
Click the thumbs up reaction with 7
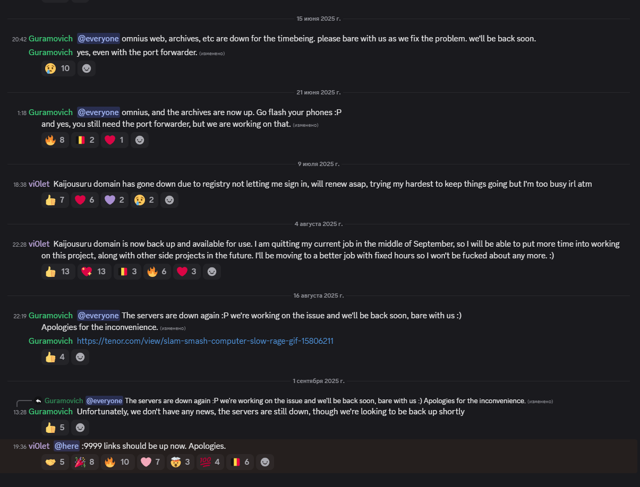coord(55,199)
